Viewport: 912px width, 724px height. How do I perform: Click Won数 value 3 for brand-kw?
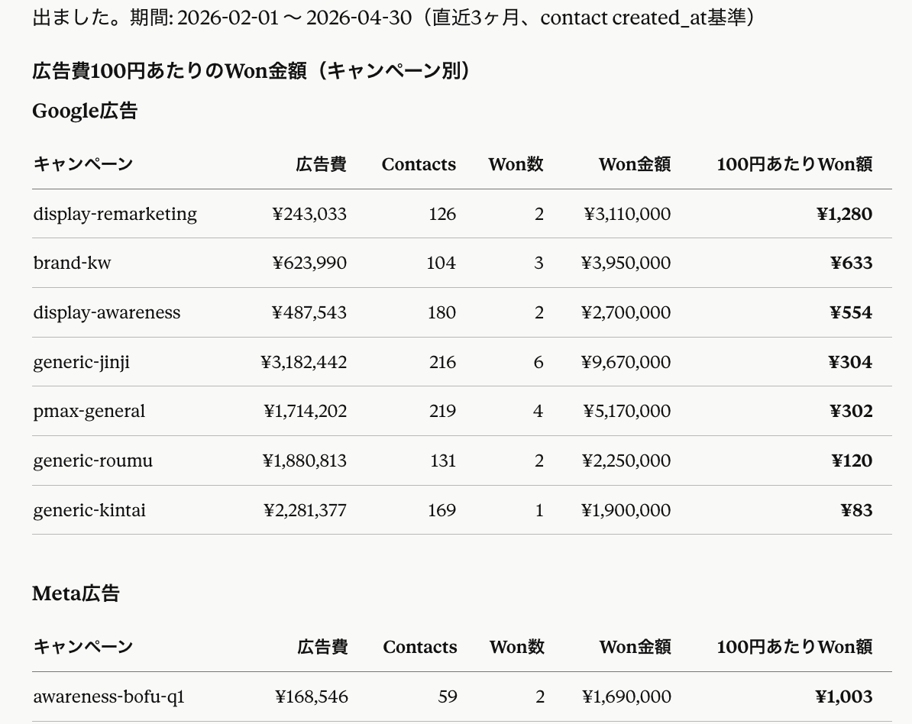pyautogui.click(x=538, y=263)
